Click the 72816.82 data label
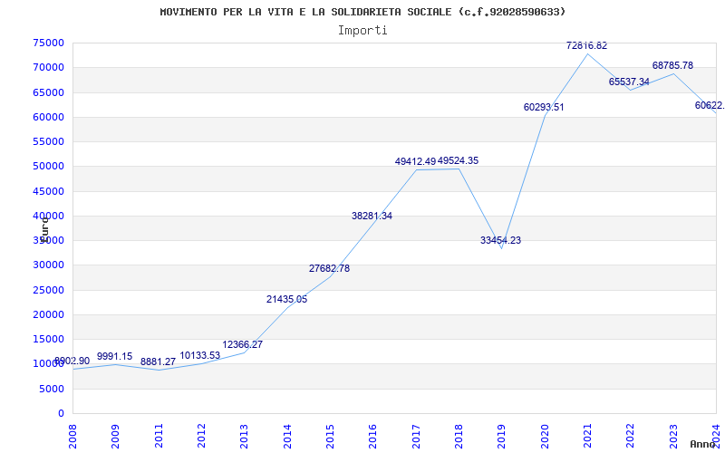Image resolution: width=725 pixels, height=453 pixels. [586, 45]
